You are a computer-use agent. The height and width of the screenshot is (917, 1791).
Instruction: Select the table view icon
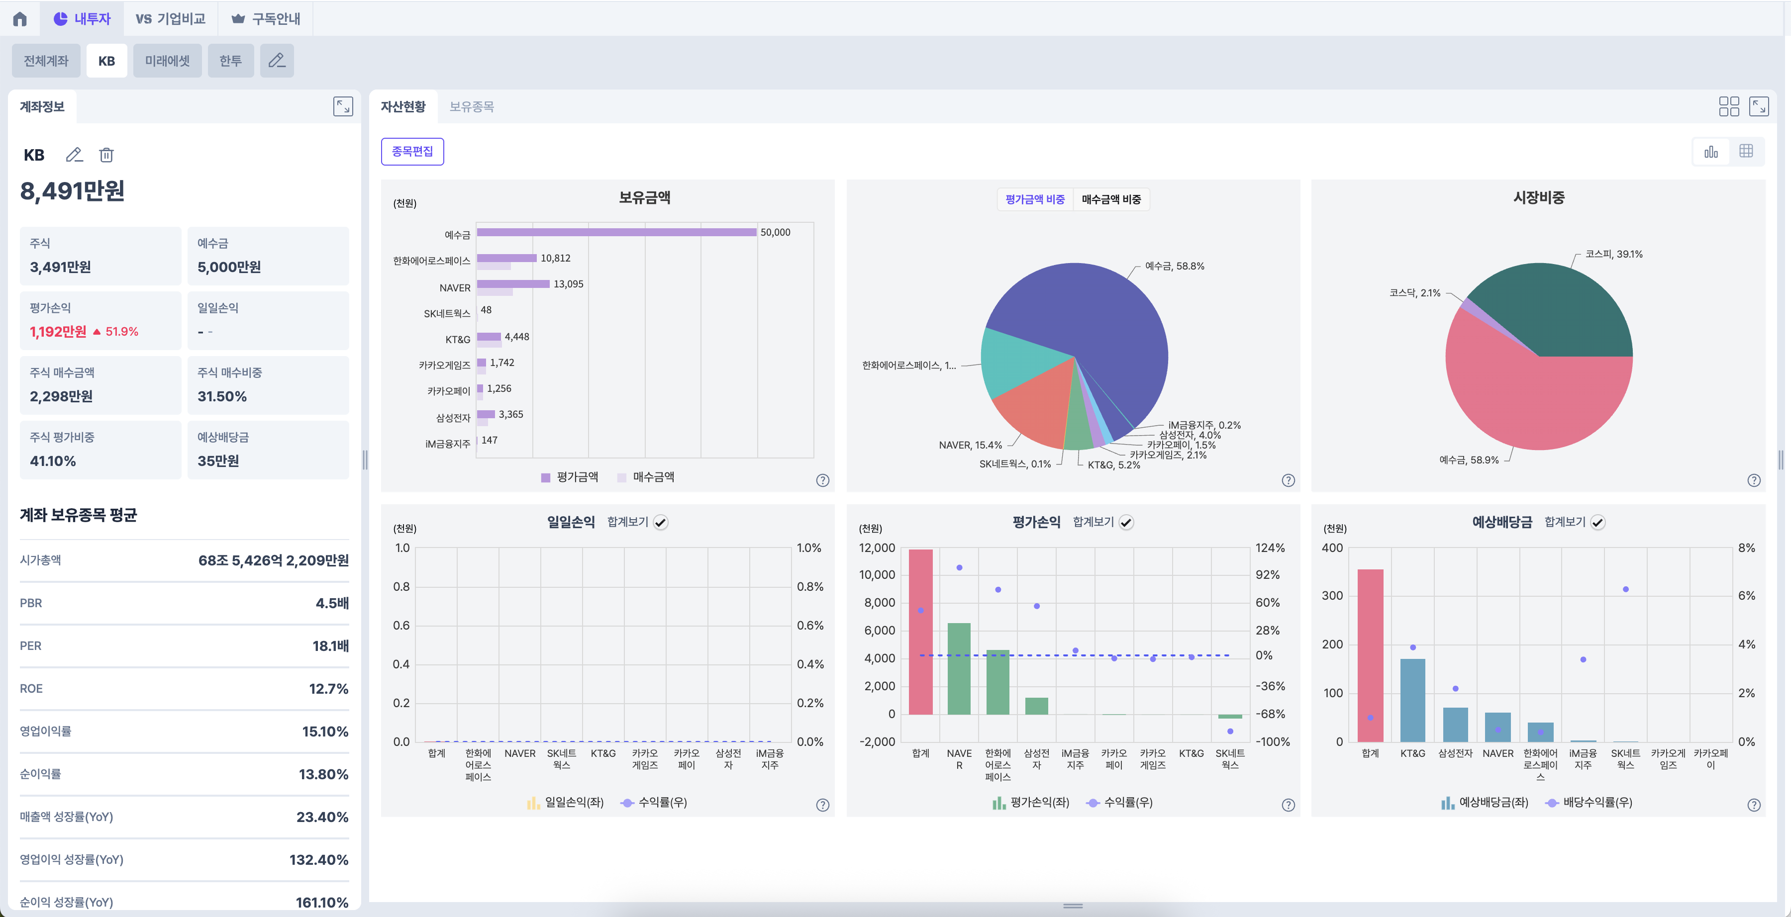click(x=1746, y=152)
